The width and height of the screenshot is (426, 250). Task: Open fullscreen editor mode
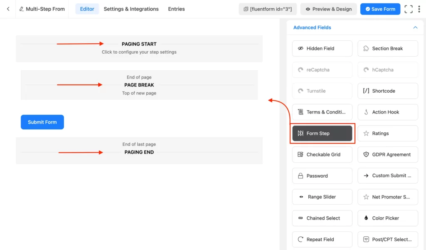[x=408, y=9]
